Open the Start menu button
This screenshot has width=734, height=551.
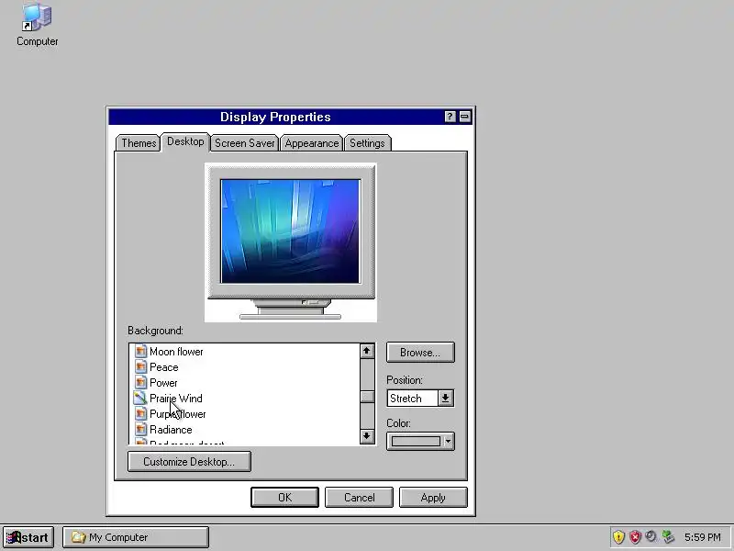[28, 537]
